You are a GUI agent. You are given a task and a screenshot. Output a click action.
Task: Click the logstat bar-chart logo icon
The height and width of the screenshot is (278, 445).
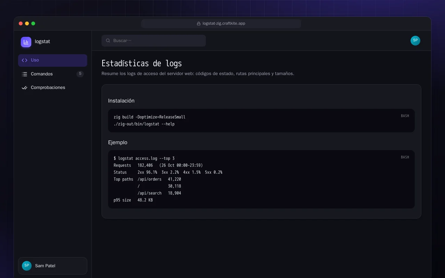[x=26, y=42]
